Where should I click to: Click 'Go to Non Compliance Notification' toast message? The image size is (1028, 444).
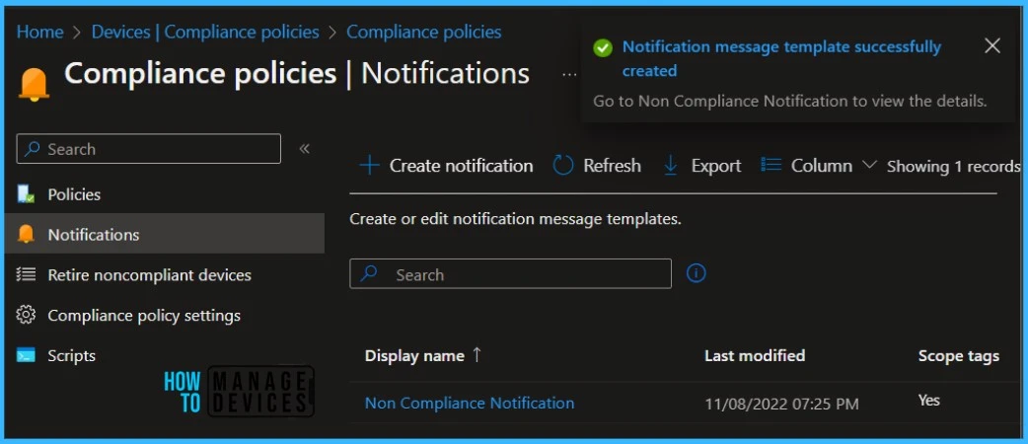[x=789, y=101]
